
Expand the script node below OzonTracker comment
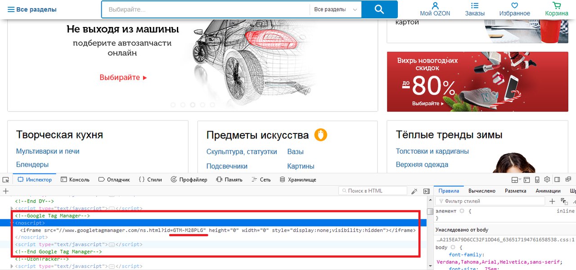click(x=12, y=266)
